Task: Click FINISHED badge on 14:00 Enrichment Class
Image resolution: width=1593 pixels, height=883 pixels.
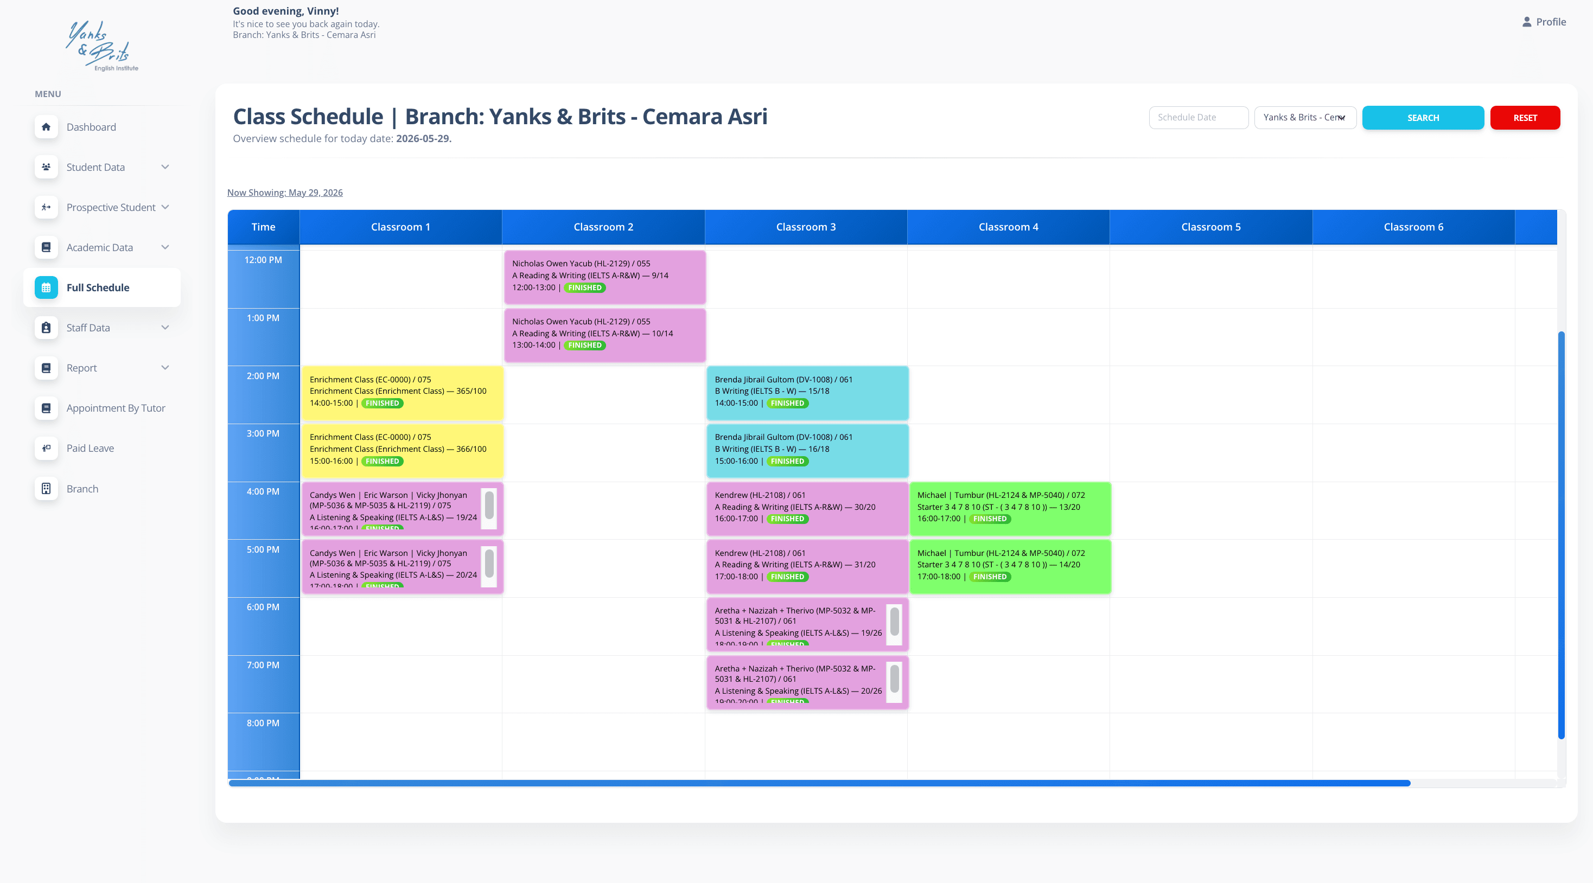Action: (381, 403)
